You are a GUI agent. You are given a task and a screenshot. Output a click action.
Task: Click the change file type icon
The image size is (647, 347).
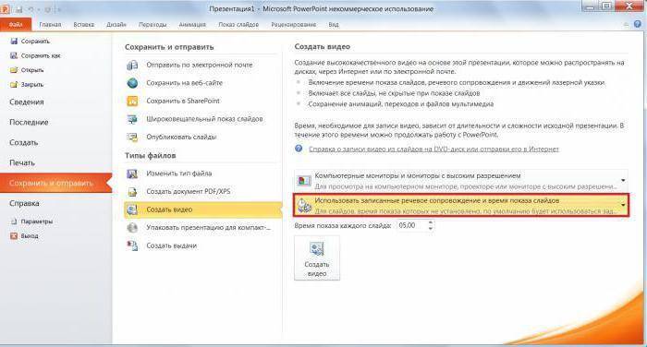tap(132, 173)
